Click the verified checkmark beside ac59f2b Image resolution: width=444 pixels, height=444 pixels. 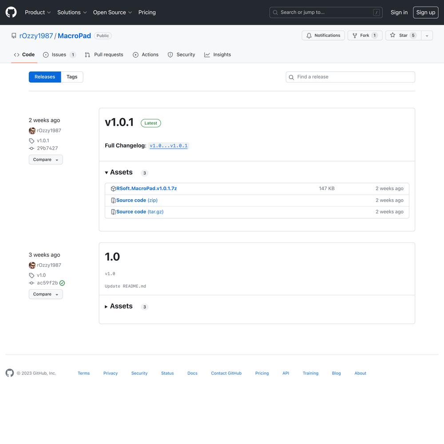(x=62, y=283)
